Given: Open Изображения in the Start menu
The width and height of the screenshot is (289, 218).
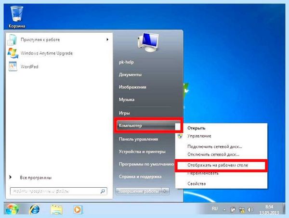Looking at the screenshot, I should 132,87.
